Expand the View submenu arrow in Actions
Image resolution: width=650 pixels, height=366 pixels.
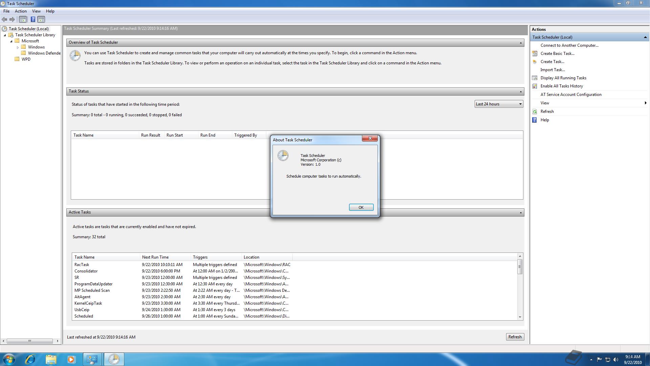click(x=645, y=103)
